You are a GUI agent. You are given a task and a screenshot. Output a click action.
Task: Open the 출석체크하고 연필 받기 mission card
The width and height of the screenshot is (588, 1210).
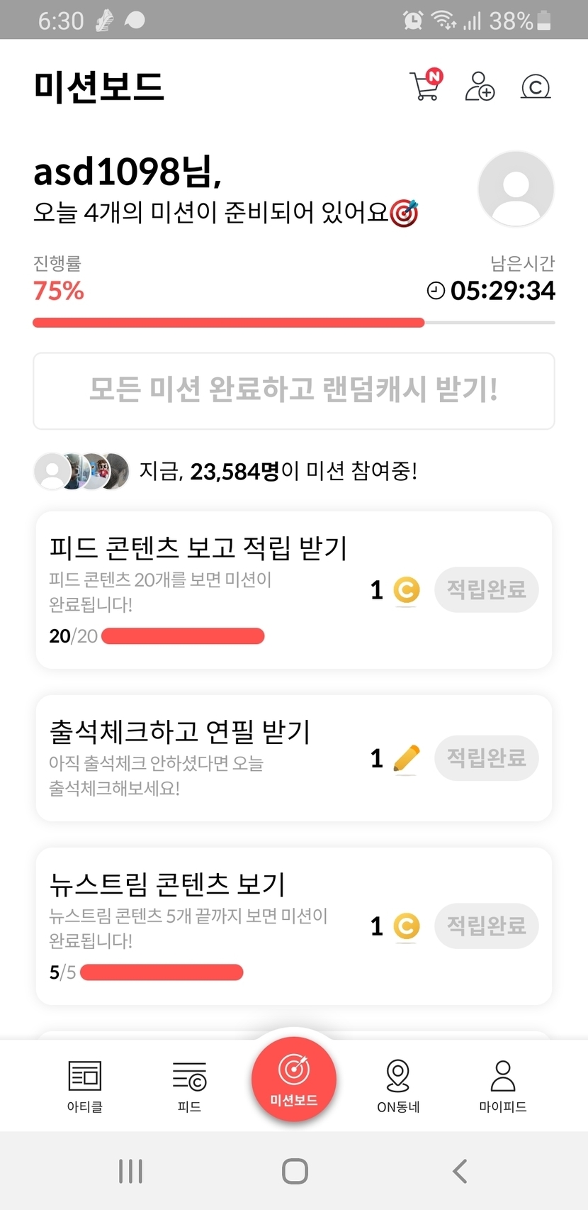pos(198,757)
